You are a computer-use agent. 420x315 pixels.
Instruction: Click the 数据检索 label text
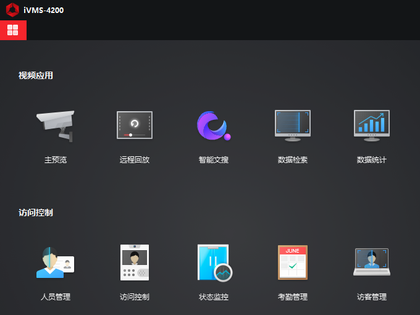pos(293,160)
